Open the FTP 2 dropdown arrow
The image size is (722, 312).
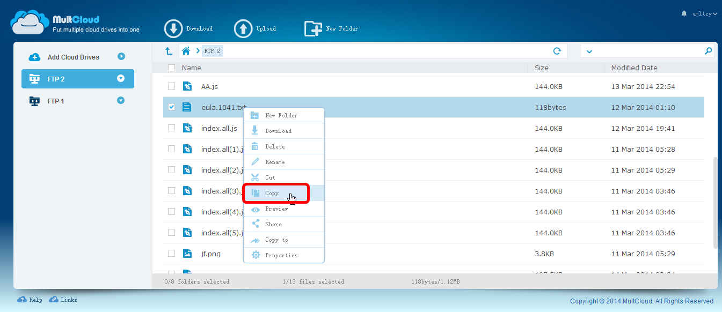[121, 78]
